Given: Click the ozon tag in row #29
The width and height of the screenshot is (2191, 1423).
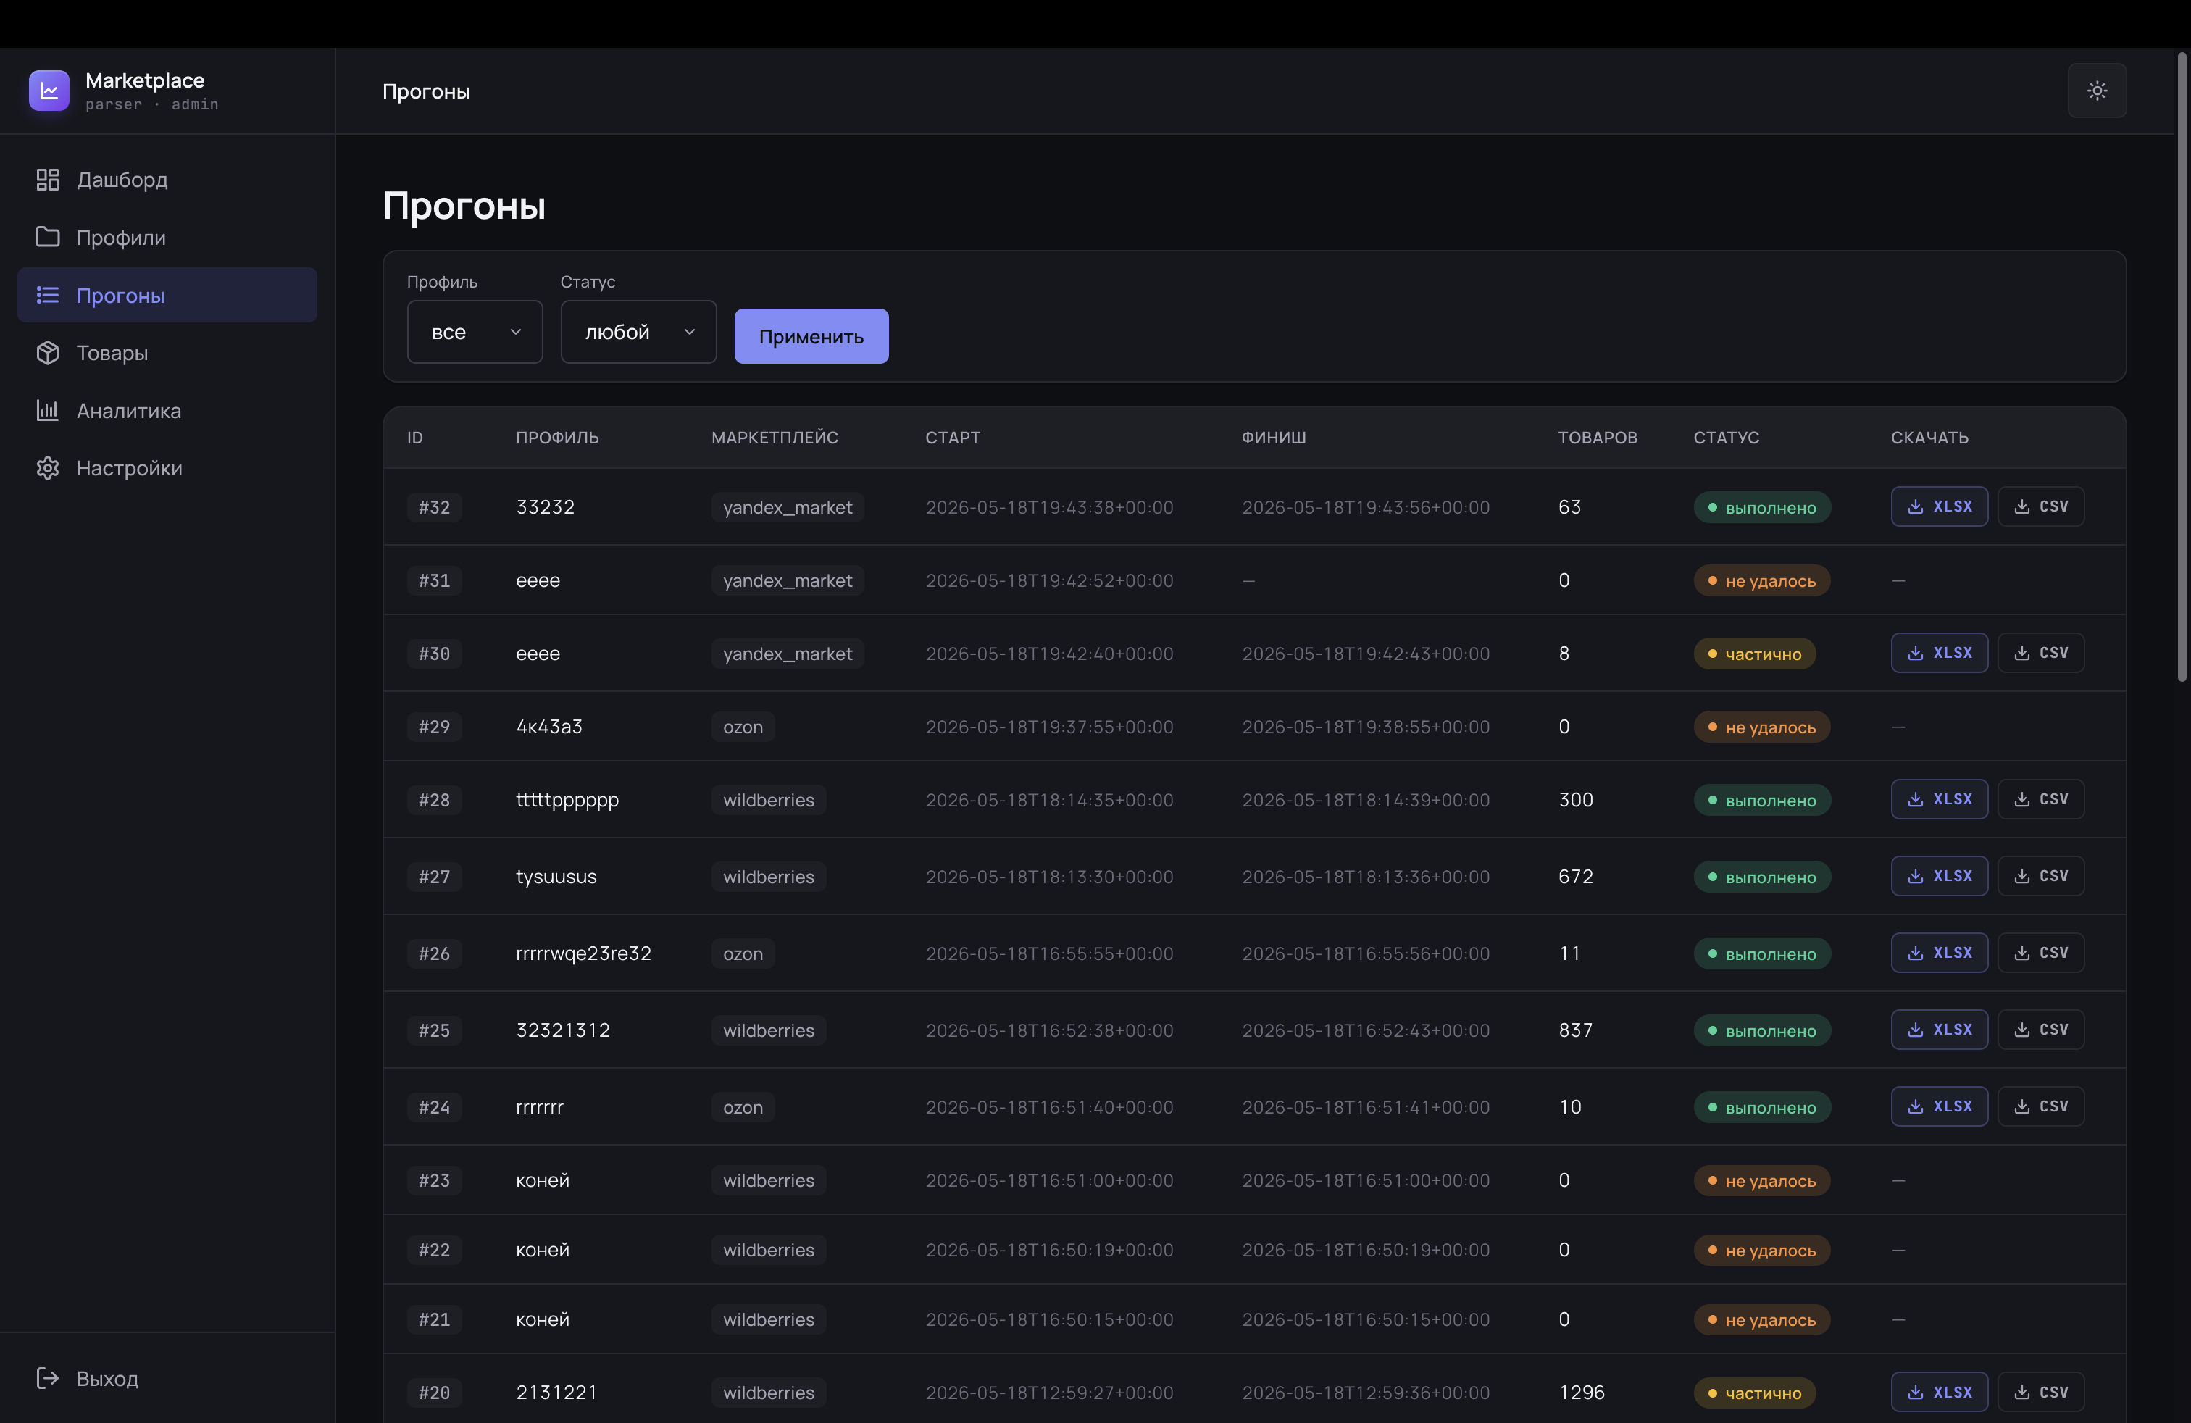Looking at the screenshot, I should (743, 727).
